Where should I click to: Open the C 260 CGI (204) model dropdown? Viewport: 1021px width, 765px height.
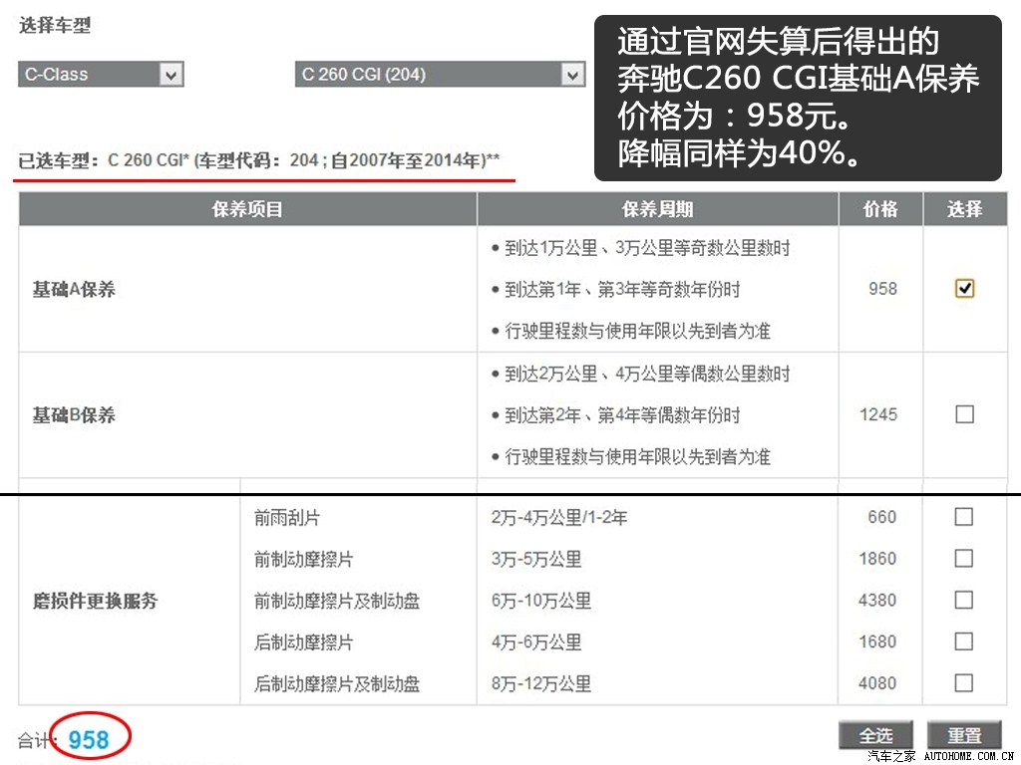[x=440, y=74]
